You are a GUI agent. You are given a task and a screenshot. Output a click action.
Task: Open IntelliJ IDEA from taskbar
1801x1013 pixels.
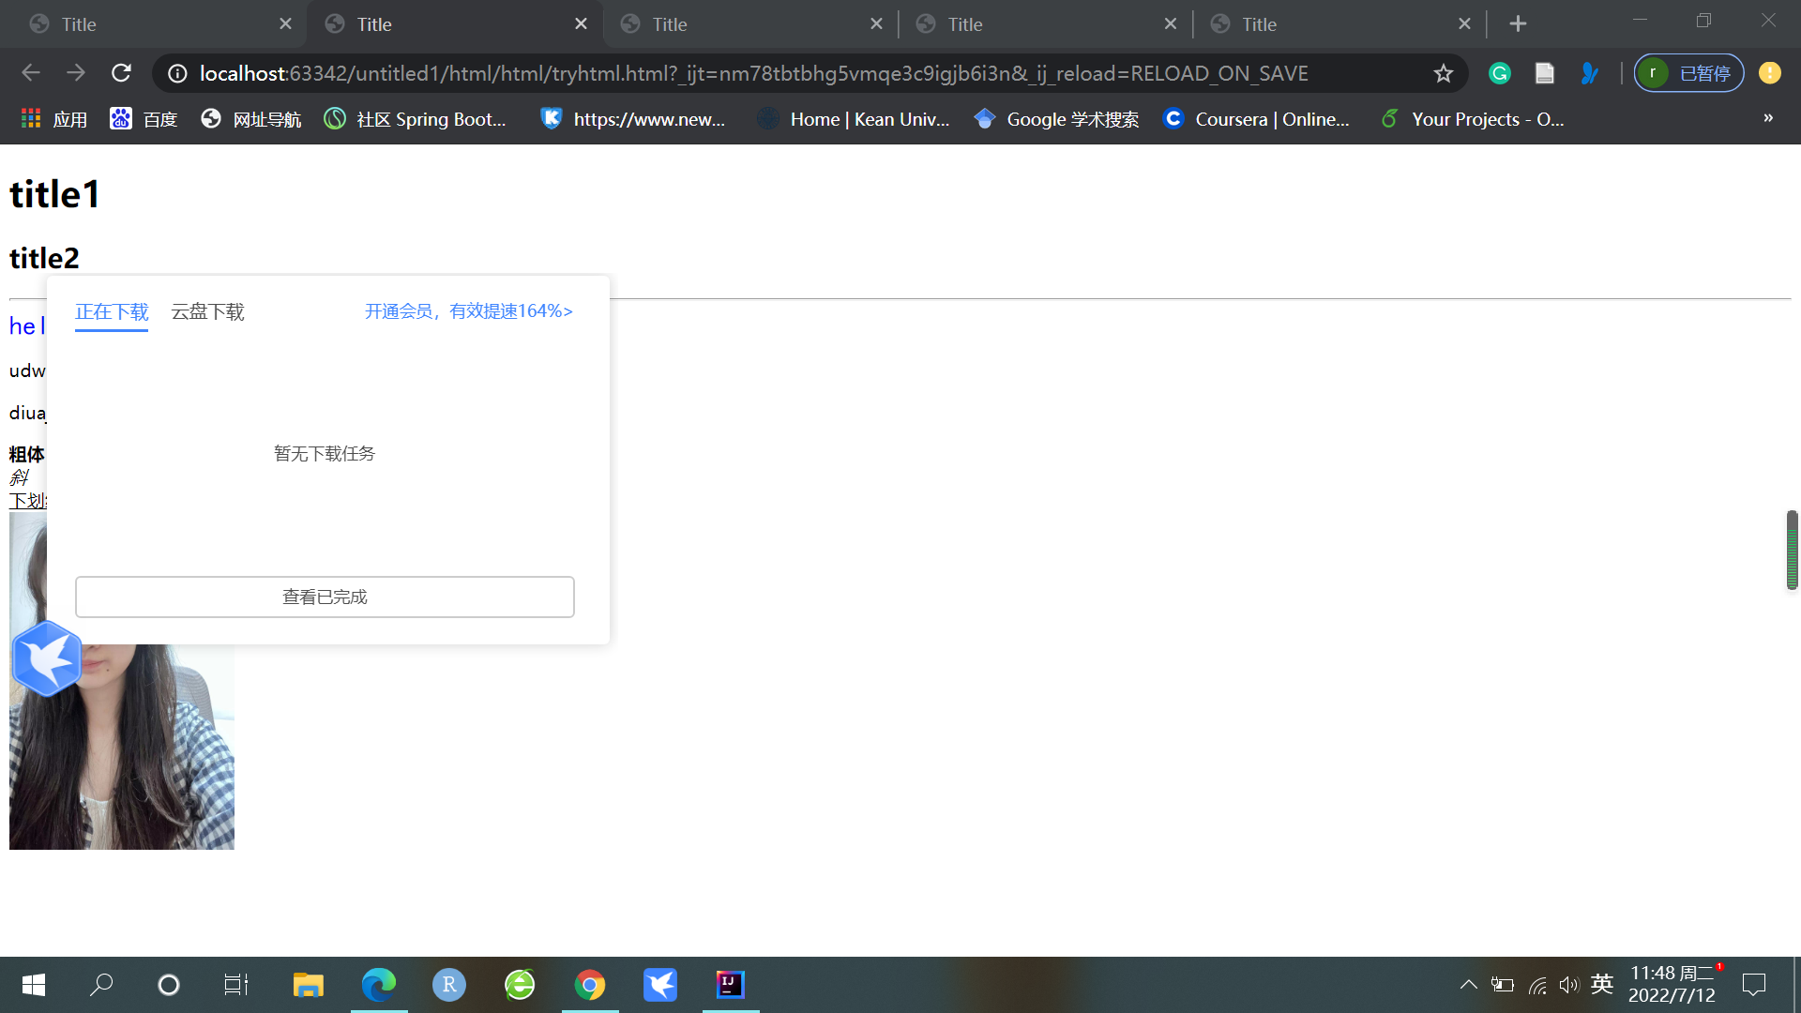[730, 985]
